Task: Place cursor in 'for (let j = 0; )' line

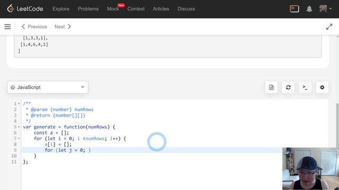Action: tap(68, 150)
